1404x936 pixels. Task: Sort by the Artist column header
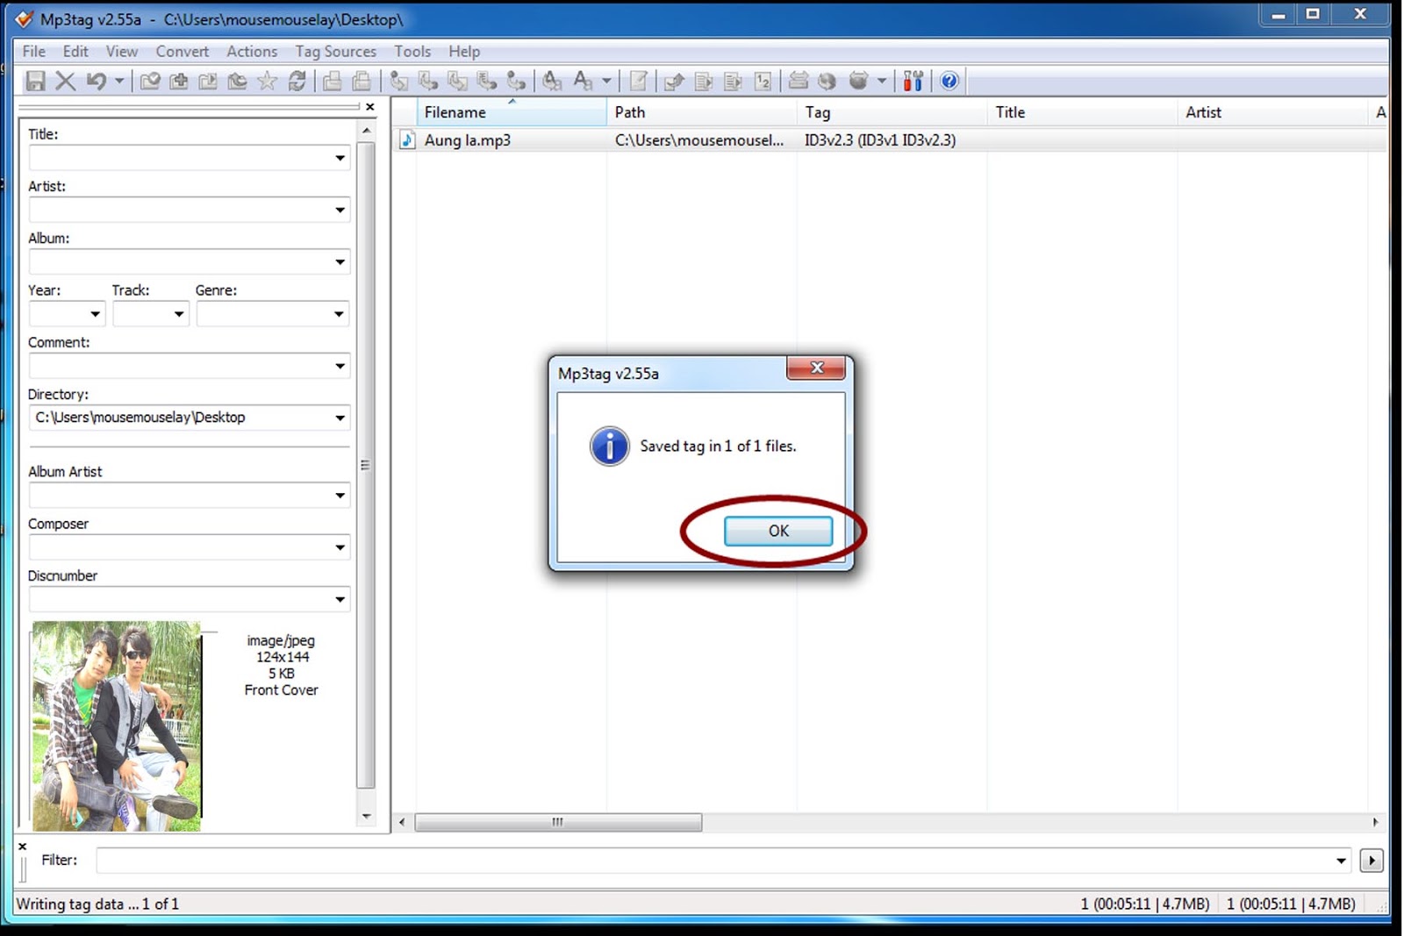[1272, 112]
